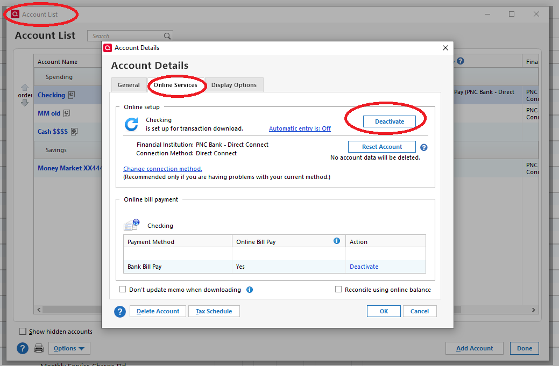Click Done in Account List window
Screen dimensions: 559x366
[x=525, y=348]
